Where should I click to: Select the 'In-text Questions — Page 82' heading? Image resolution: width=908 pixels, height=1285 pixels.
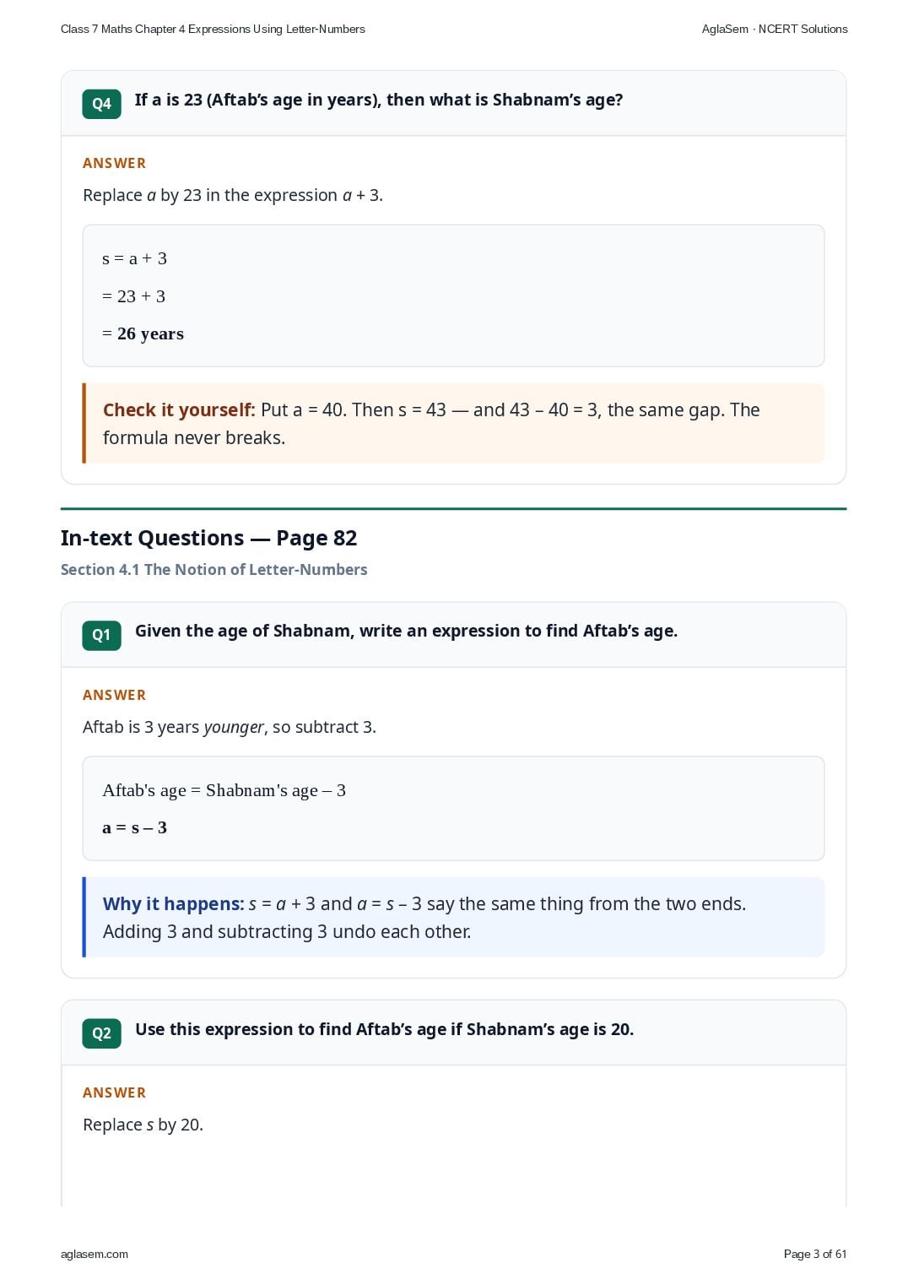tap(208, 538)
